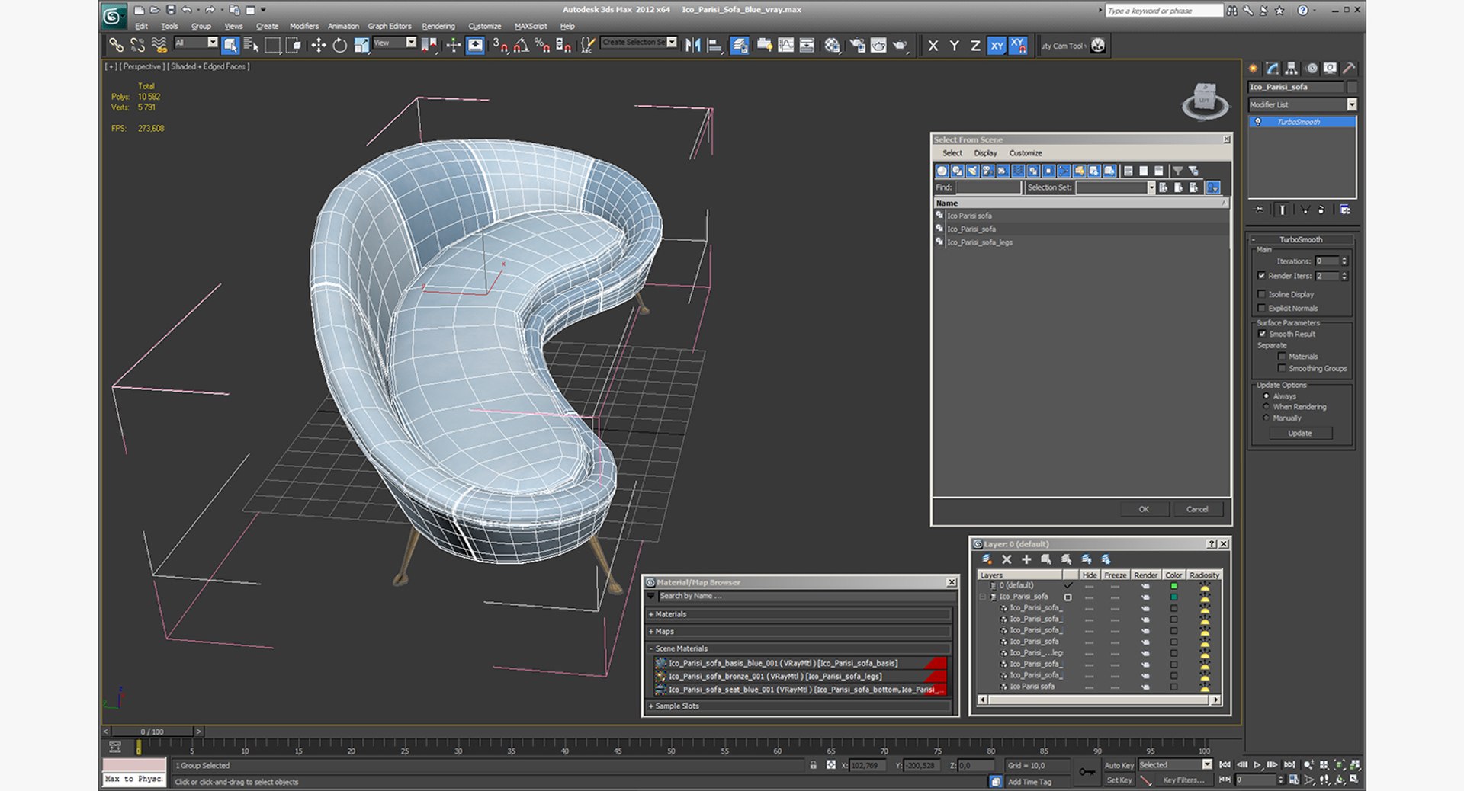Viewport: 1464px width, 791px height.
Task: Create a new layer with plus icon
Action: (x=1026, y=559)
